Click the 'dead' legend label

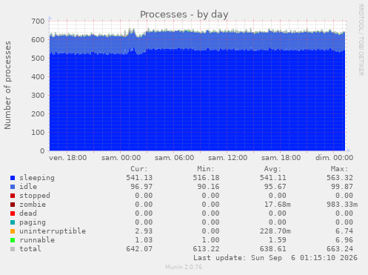click(28, 213)
